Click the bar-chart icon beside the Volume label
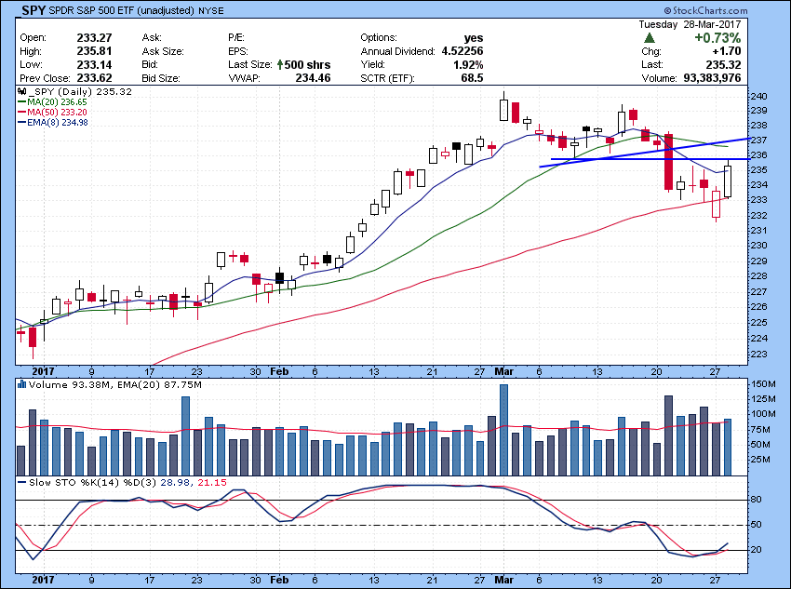The image size is (791, 589). (x=21, y=385)
